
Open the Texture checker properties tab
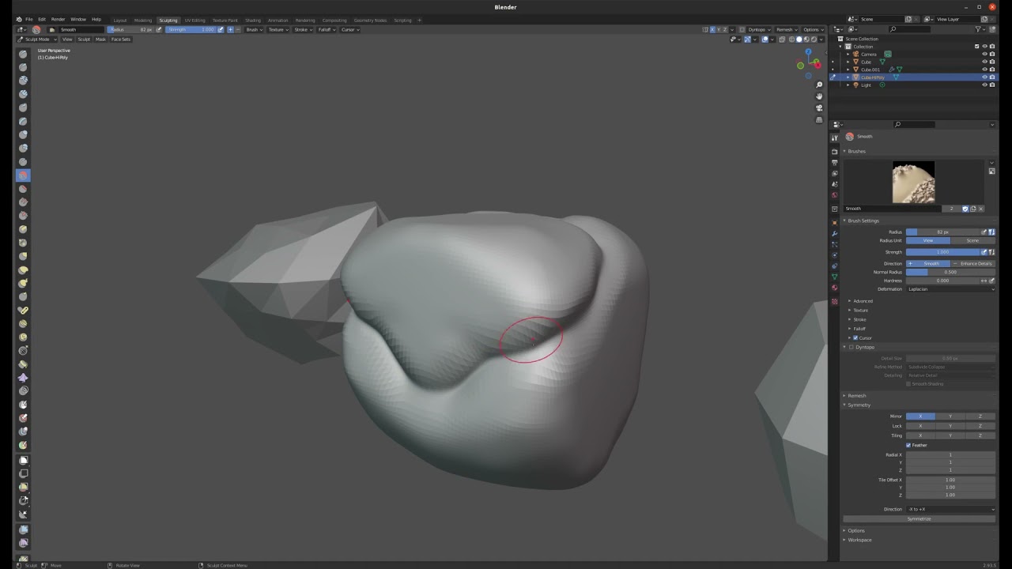coord(834,301)
